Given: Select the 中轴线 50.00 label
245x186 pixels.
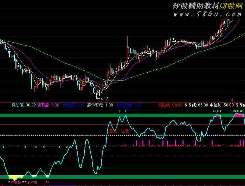Looking at the screenshot, I should tap(221, 105).
